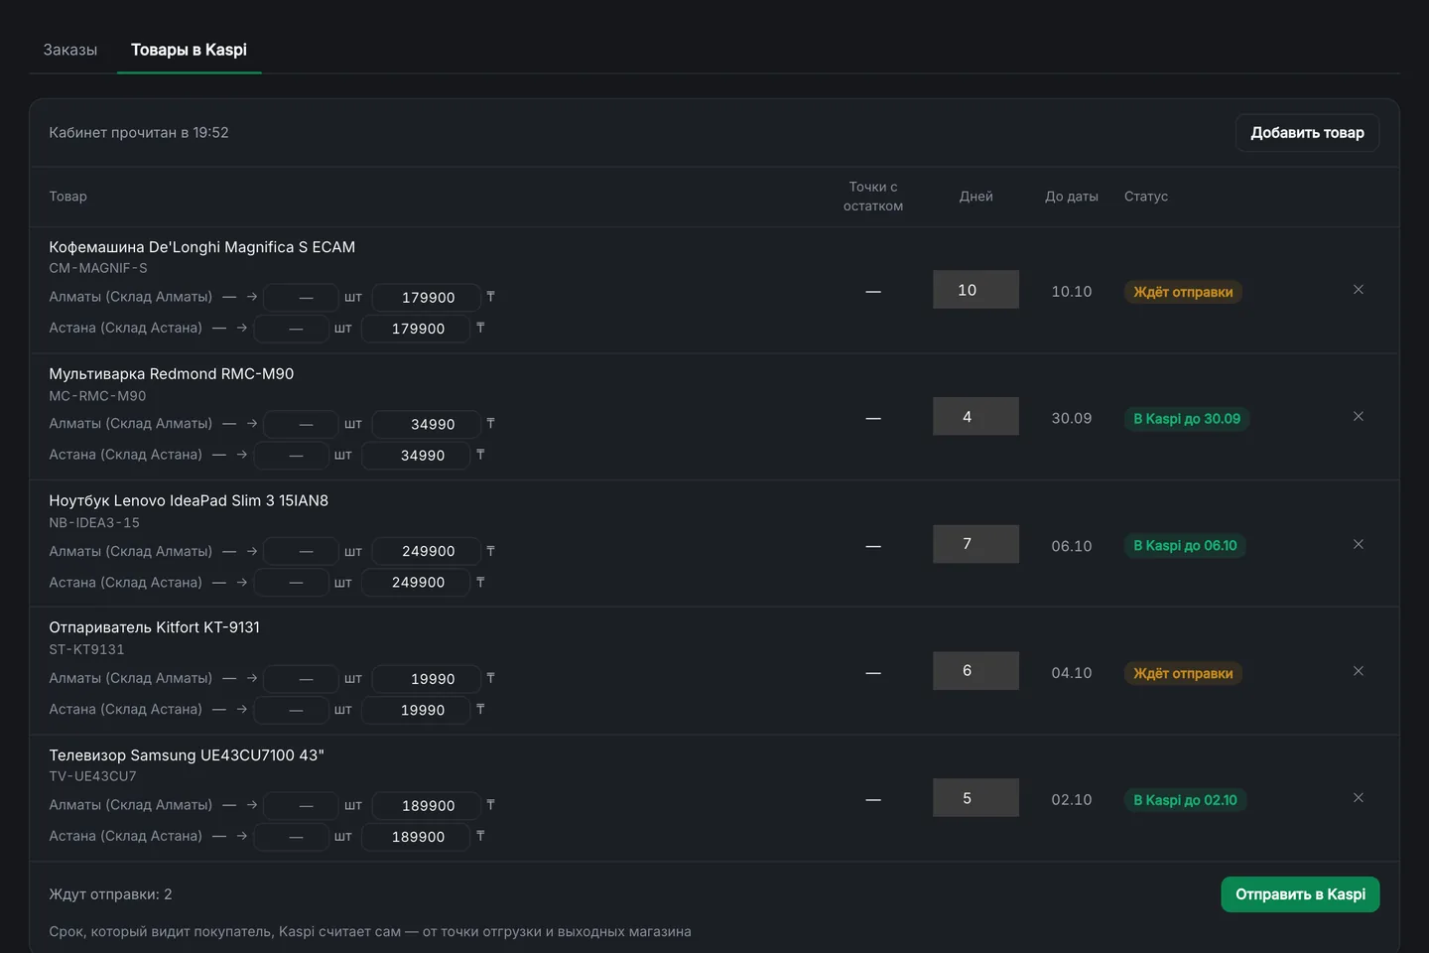Edit Алматы quantity for Кофемашина De'Longhi
This screenshot has height=953, width=1429.
302,297
